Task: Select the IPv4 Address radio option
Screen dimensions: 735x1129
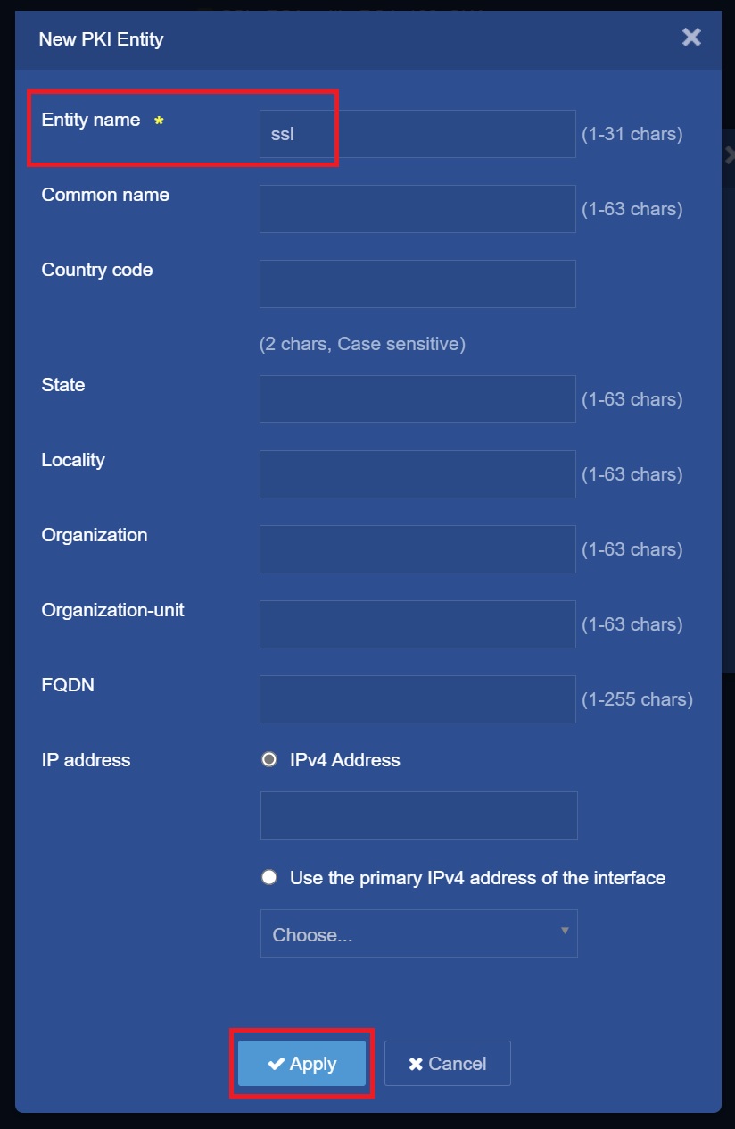Action: tap(268, 760)
